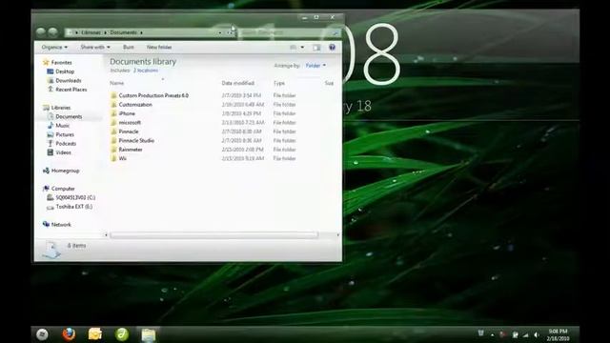Click the Back navigation arrow button
Screen dimensions: 610x343
[x=41, y=32]
